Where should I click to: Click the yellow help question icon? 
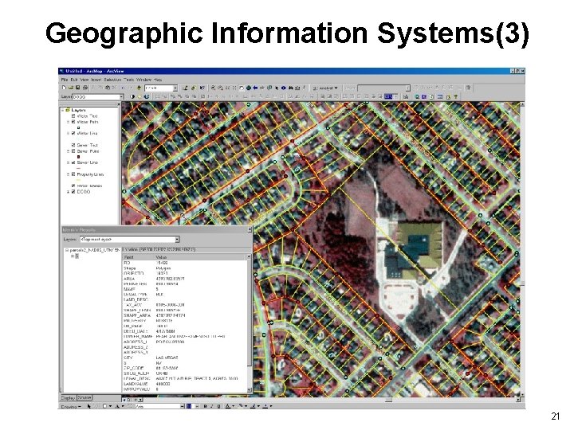(x=456, y=97)
